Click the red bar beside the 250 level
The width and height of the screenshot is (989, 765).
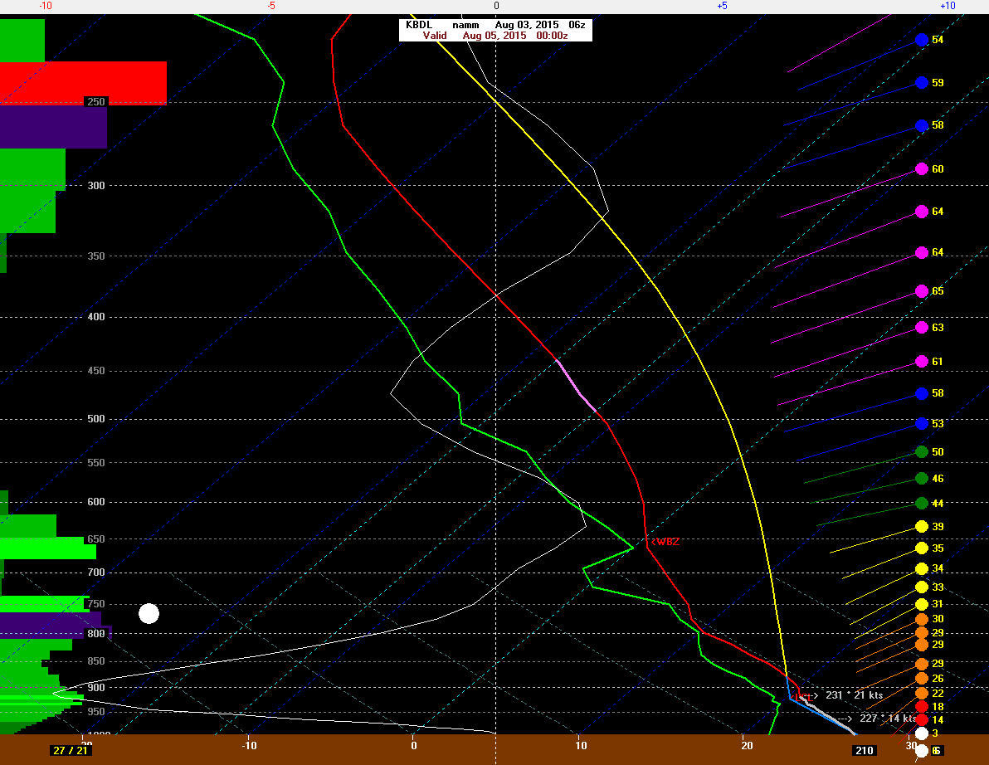pos(83,83)
